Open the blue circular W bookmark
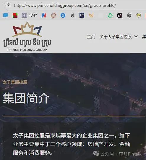Screen dimensions: 146x160 click(x=63, y=15)
